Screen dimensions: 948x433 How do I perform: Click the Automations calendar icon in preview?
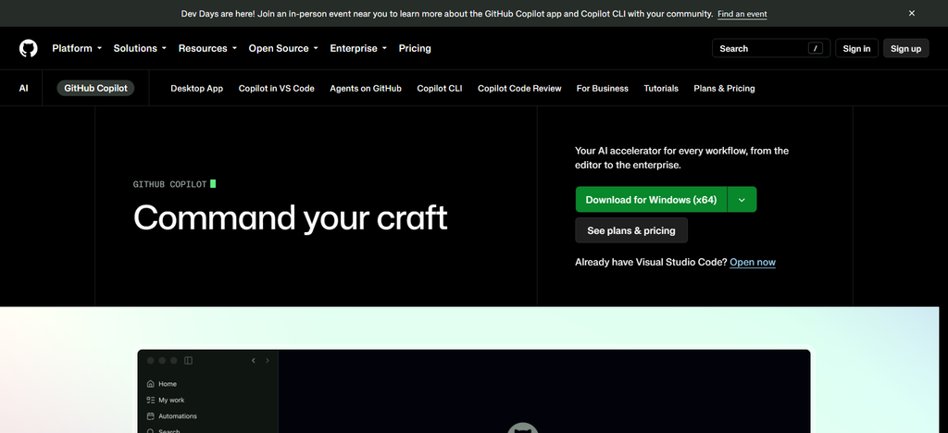click(x=151, y=416)
